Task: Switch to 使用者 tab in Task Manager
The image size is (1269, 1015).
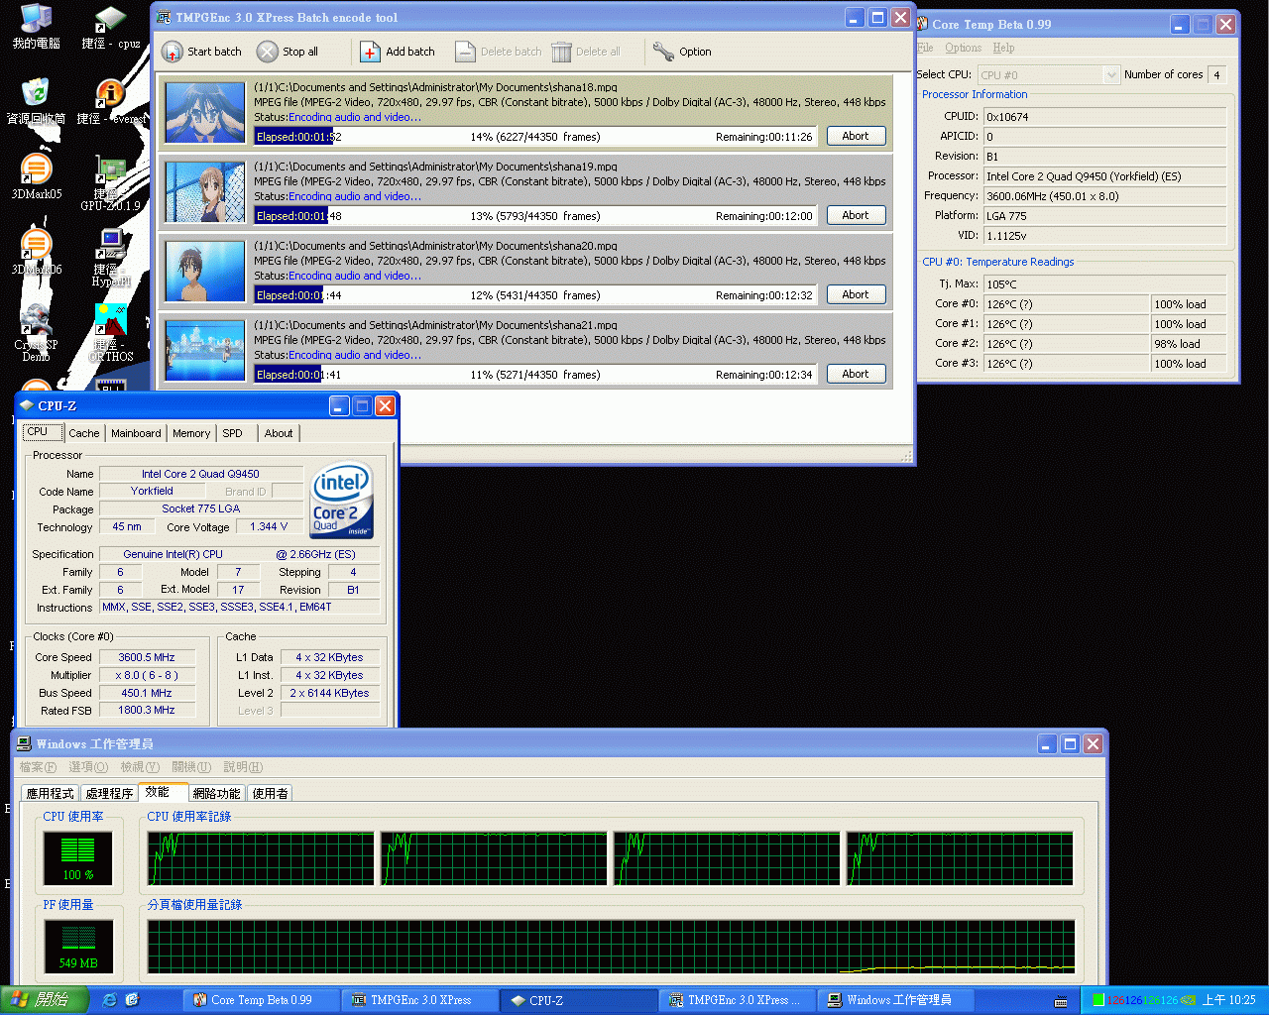Action: click(270, 793)
